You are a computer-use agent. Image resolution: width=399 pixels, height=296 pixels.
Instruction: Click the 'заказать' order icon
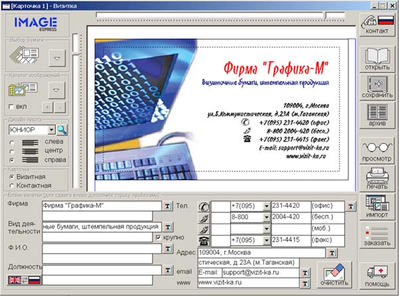coord(377,238)
